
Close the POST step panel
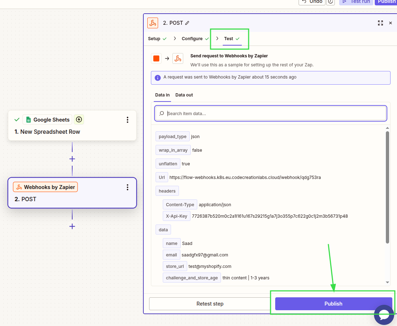391,23
